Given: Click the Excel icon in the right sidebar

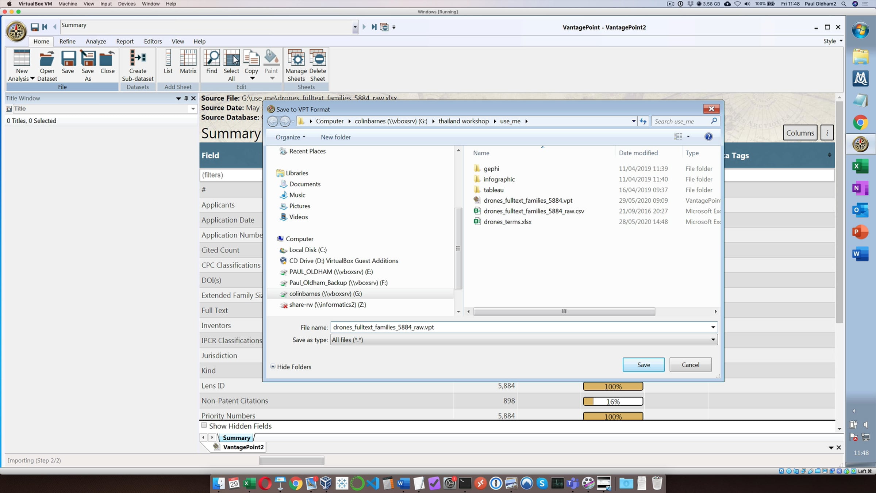Looking at the screenshot, I should (x=860, y=166).
